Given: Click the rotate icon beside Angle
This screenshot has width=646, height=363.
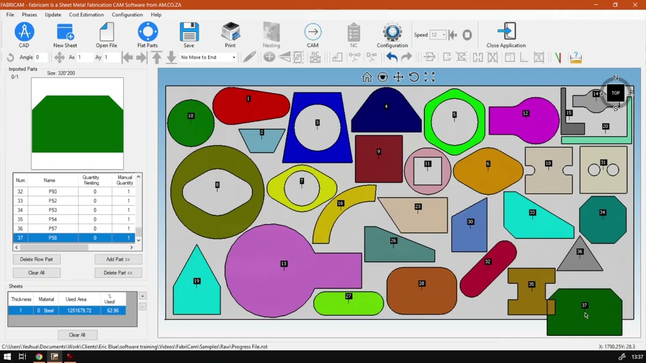Looking at the screenshot, I should (x=10, y=57).
